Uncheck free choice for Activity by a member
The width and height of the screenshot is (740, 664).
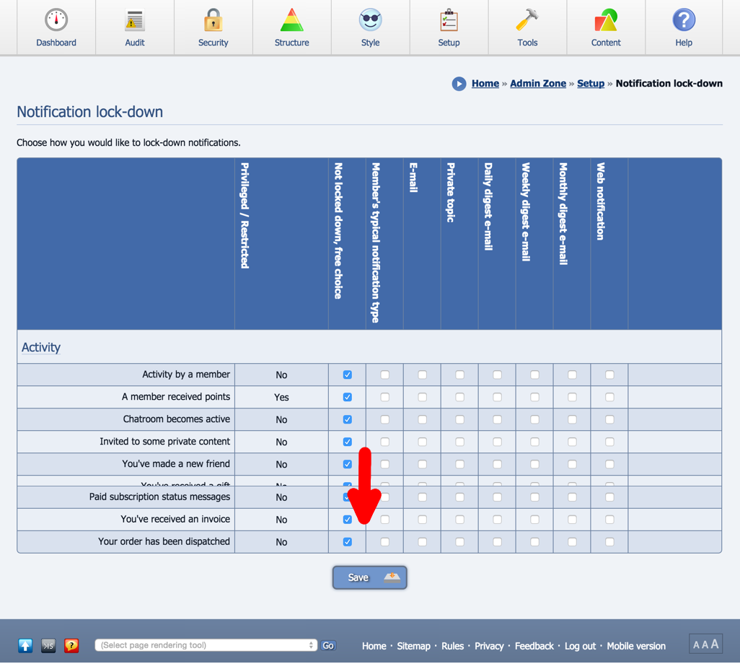[348, 375]
